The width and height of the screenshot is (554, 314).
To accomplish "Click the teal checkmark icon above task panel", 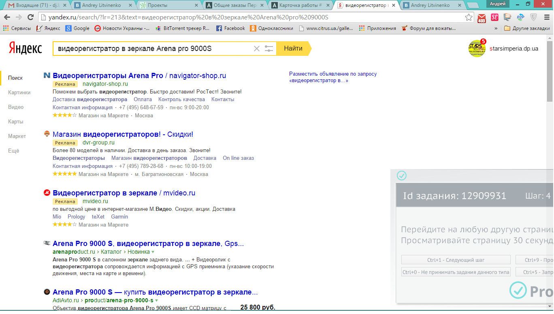I will point(401,175).
